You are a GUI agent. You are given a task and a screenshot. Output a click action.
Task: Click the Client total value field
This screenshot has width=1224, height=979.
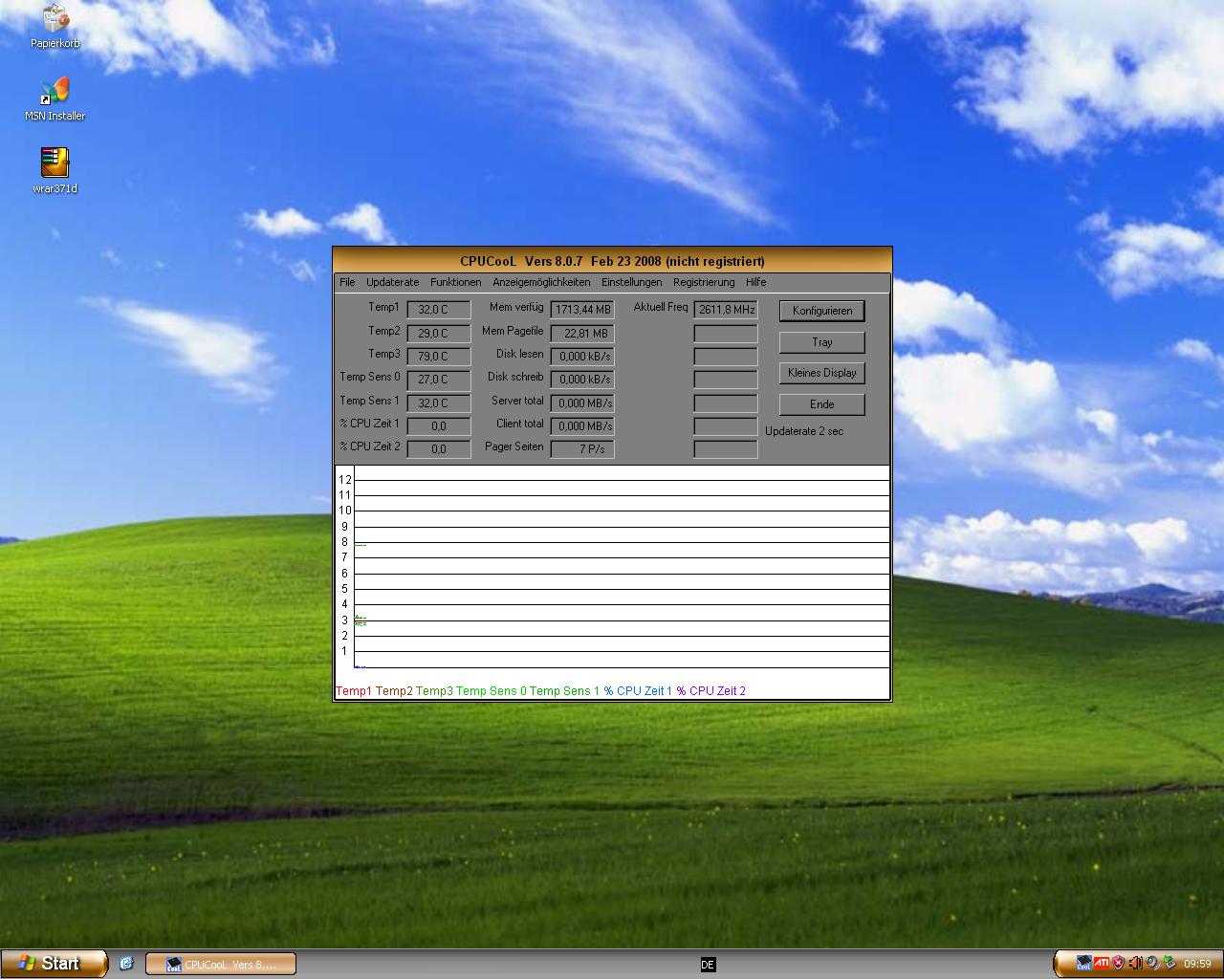pos(582,426)
